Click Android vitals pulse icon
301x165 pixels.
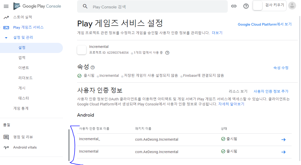click(x=6, y=148)
